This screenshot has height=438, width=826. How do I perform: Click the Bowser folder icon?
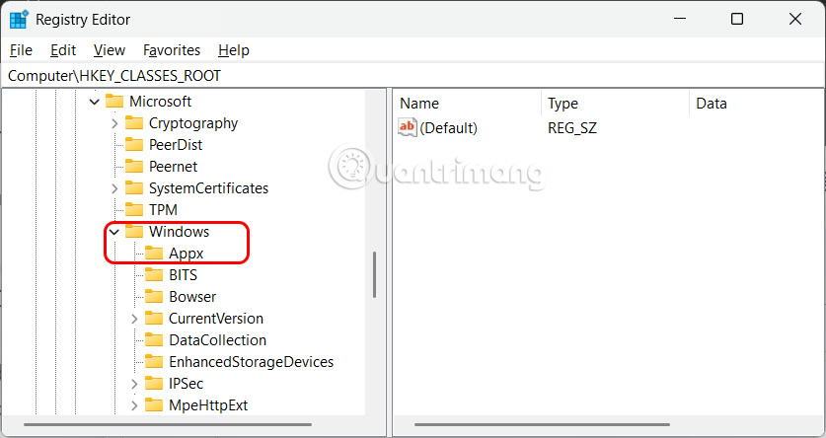coord(154,296)
